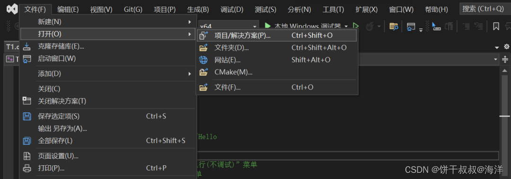Image resolution: width=511 pixels, height=179 pixels.
Task: Click the clone repository icon
Action: click(26, 46)
